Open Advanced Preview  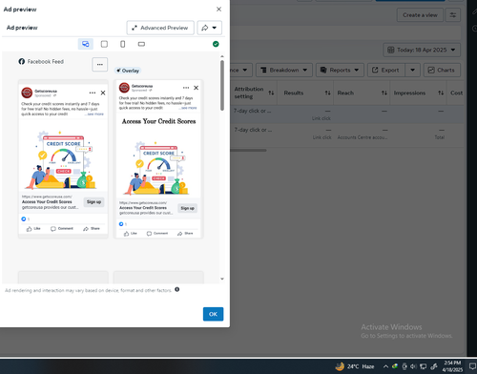(x=160, y=28)
